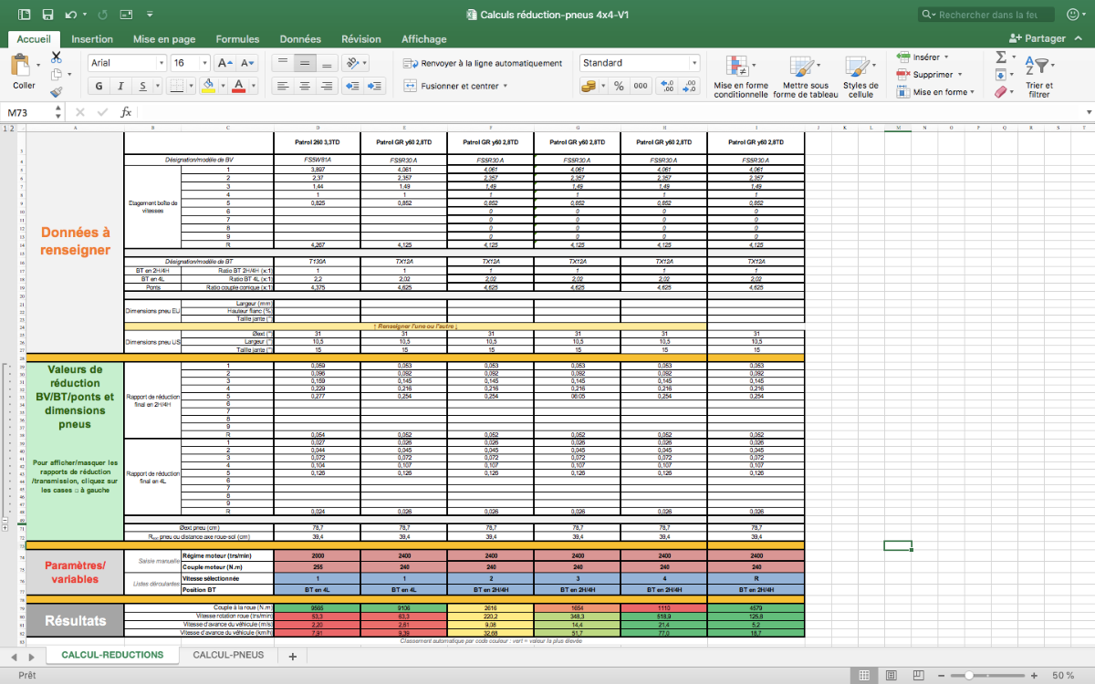The width and height of the screenshot is (1095, 684).
Task: Toggle top vertical alignment
Action: [283, 63]
